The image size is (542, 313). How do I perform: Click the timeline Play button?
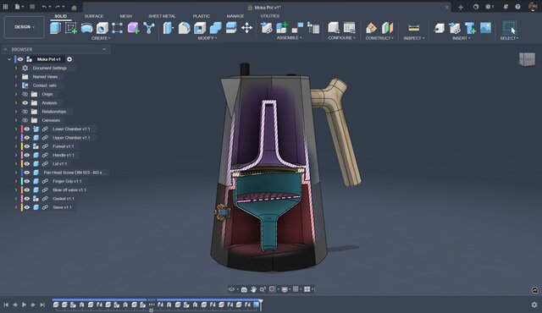tap(24, 305)
